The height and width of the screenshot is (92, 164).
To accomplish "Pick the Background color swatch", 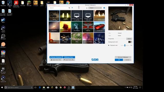I will pos(129,42).
